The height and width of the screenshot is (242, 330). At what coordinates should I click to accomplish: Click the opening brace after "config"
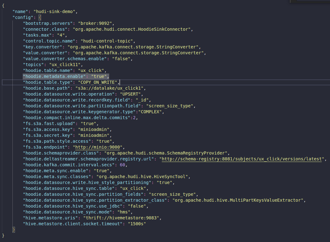40,17
